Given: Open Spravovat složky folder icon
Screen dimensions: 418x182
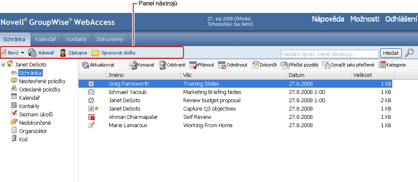Looking at the screenshot, I should tap(95, 53).
